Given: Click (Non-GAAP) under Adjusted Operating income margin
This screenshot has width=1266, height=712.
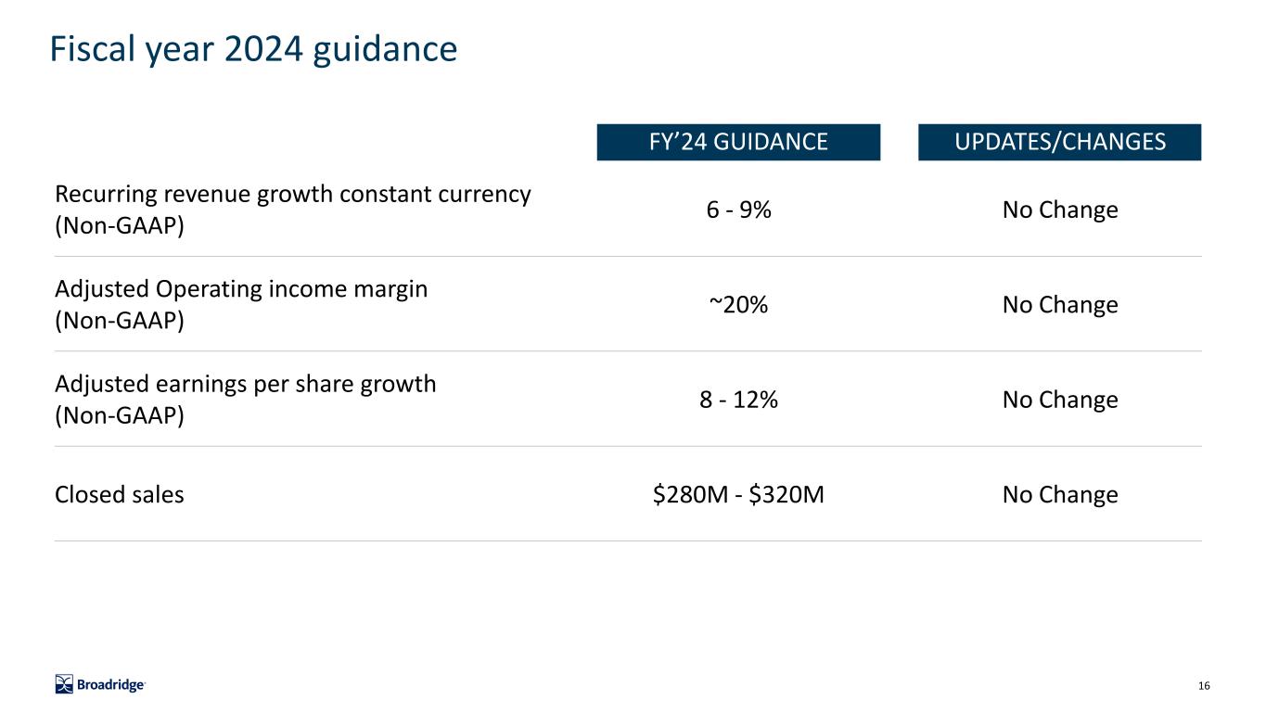Looking at the screenshot, I should click(x=120, y=321).
